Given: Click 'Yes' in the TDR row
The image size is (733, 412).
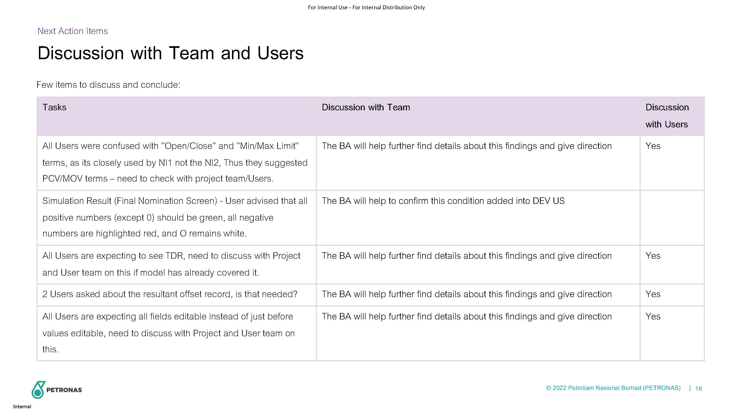Looking at the screenshot, I should click(653, 256).
